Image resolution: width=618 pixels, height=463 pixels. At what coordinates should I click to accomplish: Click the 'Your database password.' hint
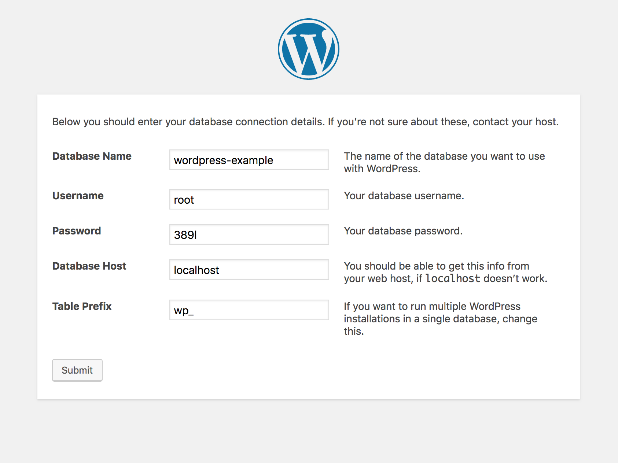point(403,231)
